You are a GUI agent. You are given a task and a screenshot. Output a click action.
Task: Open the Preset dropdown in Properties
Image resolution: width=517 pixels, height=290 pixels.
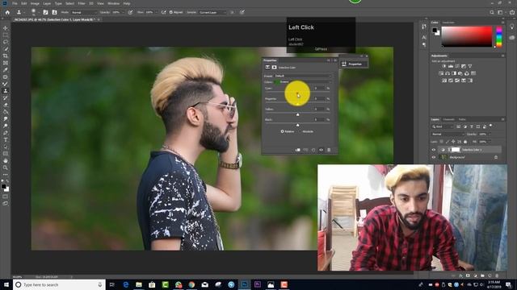(302, 76)
